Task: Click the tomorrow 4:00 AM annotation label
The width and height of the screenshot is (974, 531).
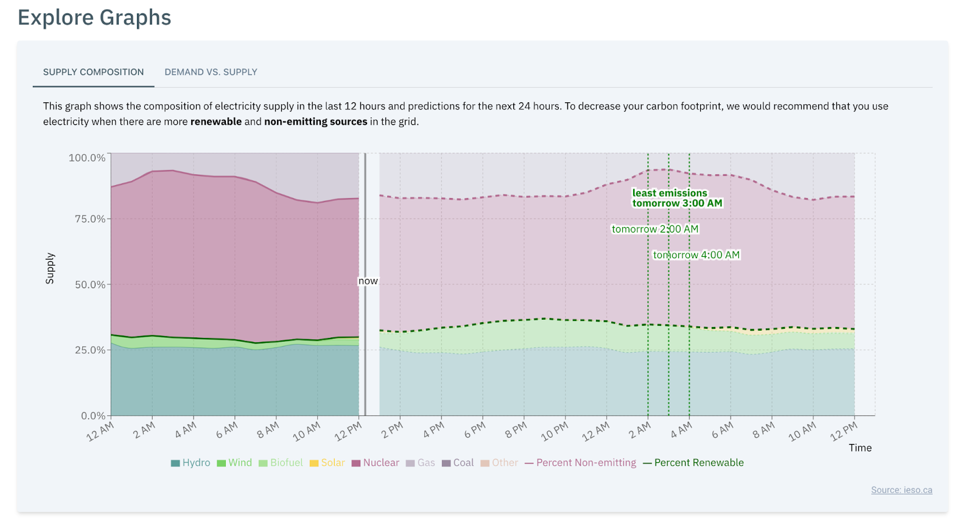Action: coord(696,255)
